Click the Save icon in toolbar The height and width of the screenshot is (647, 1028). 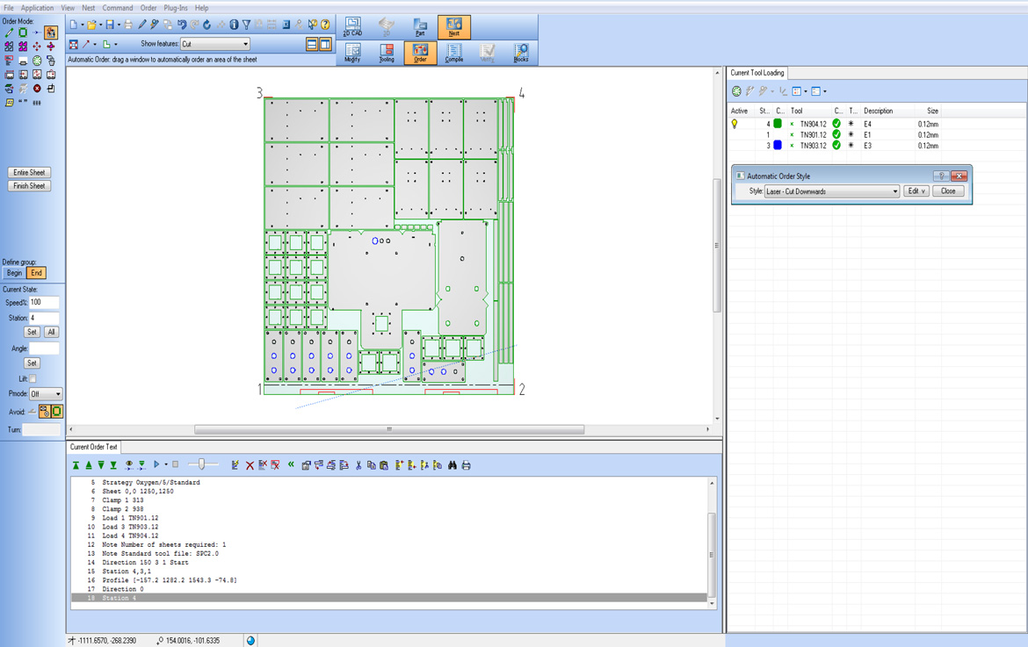coord(110,25)
